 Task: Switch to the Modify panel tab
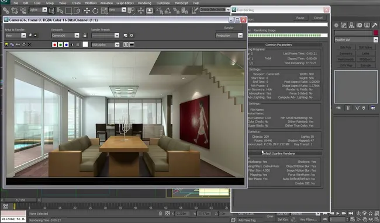coord(344,25)
